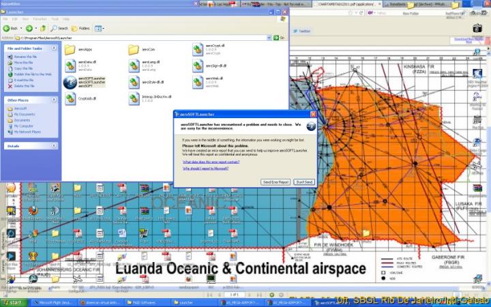Select the aeroStyle-dll.dll file
This screenshot has width=491, height=307.
pyautogui.click(x=146, y=82)
